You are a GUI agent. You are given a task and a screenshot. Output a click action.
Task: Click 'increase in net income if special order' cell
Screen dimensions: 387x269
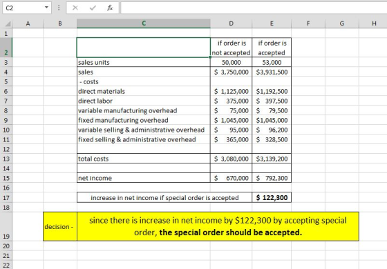(x=164, y=197)
